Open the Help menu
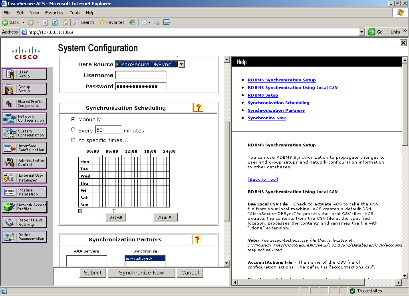 90,13
